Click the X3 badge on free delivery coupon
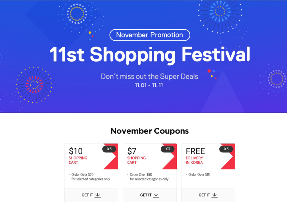This screenshot has height=208, width=287. click(x=226, y=149)
